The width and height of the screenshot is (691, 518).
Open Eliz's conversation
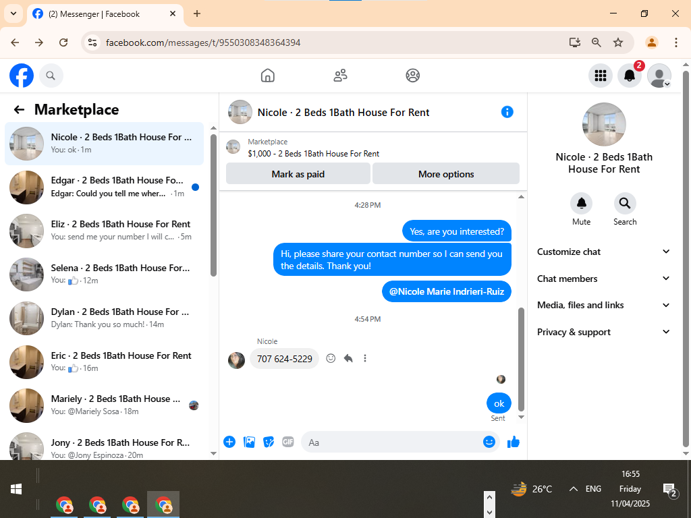pyautogui.click(x=104, y=231)
